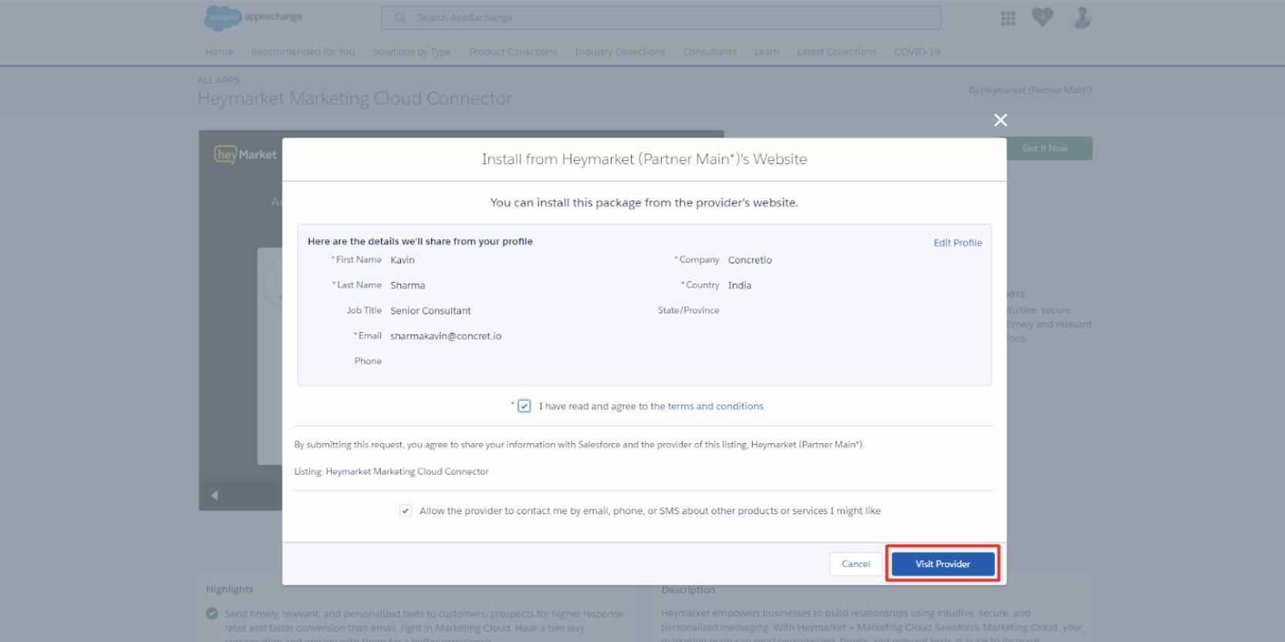Image resolution: width=1285 pixels, height=642 pixels.
Task: Open Industry Collections menu
Action: click(x=620, y=52)
